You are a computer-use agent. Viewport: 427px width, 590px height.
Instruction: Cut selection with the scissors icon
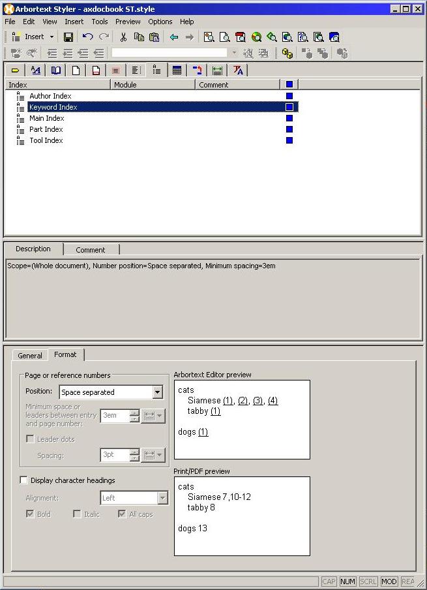tap(123, 37)
